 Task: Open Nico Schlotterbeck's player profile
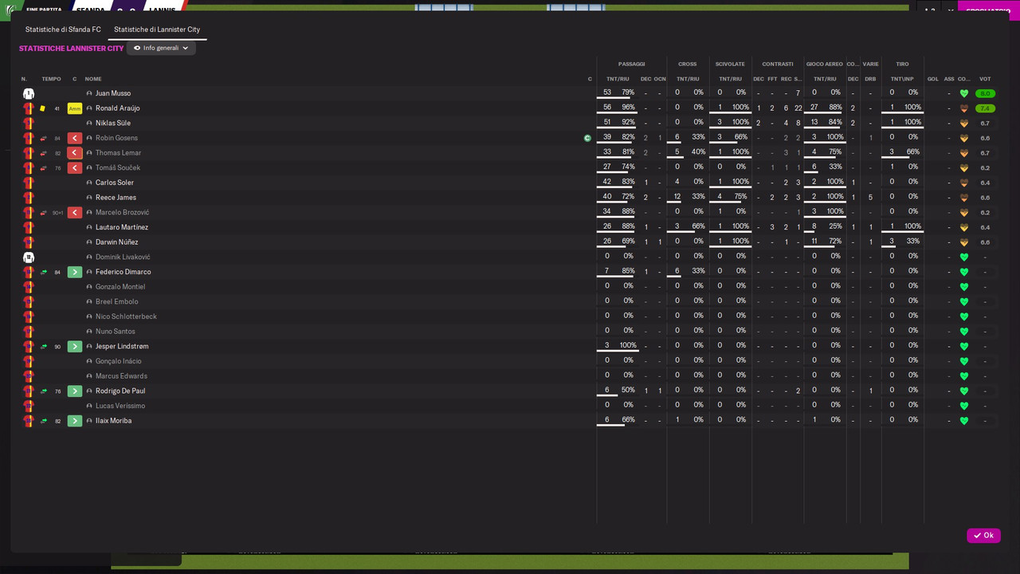coord(126,316)
